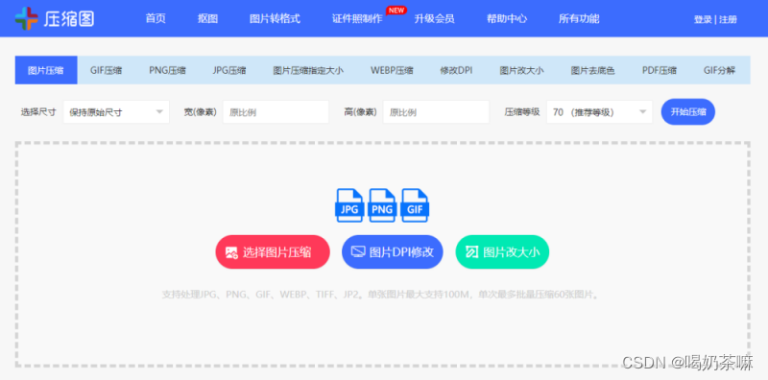
Task: Open the 选择尺寸 dropdown 保持原始尺寸
Action: click(116, 112)
